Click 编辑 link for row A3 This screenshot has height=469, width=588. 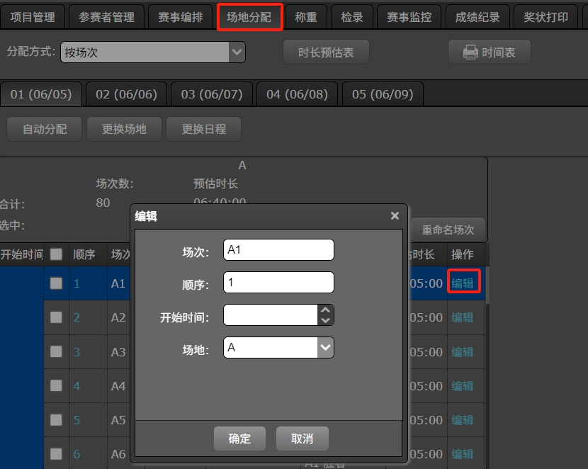coord(462,352)
